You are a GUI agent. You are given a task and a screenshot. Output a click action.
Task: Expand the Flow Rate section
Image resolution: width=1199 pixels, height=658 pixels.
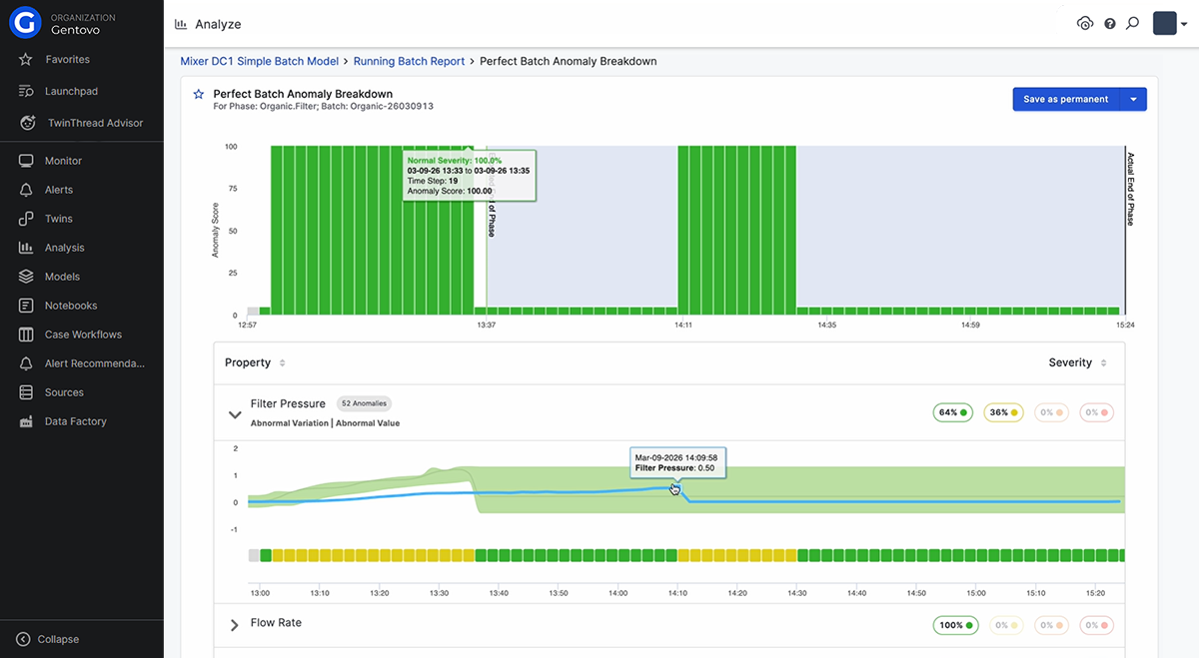coord(233,625)
